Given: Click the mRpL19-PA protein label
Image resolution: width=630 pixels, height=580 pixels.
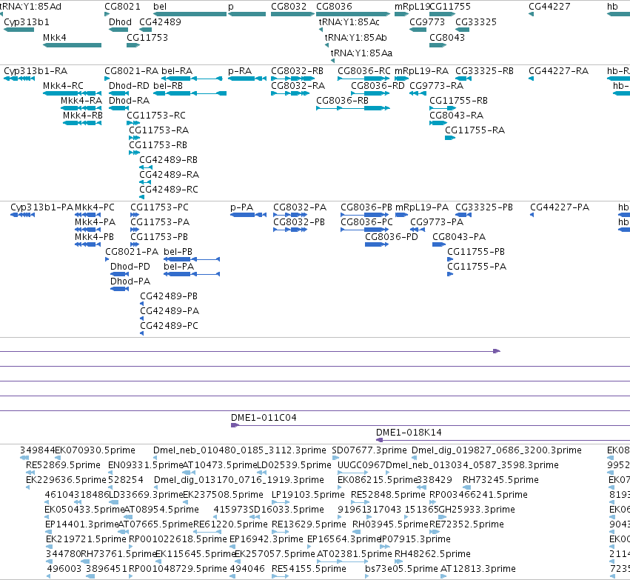Looking at the screenshot, I should tap(422, 207).
